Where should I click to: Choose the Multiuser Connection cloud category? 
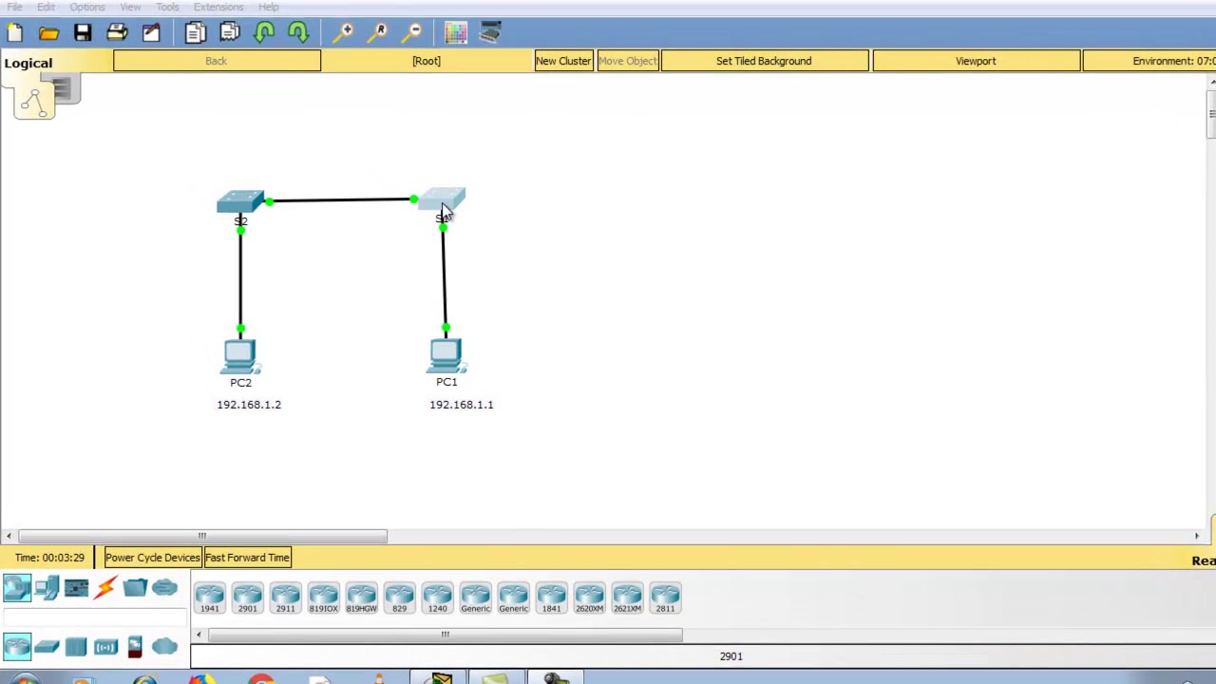click(x=164, y=589)
